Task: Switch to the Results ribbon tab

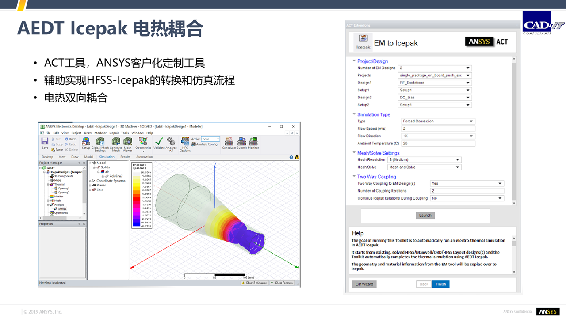Action: [x=125, y=157]
